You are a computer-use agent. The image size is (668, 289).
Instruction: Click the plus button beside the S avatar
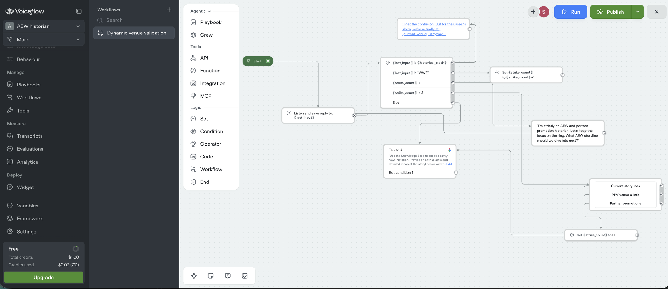(x=533, y=12)
